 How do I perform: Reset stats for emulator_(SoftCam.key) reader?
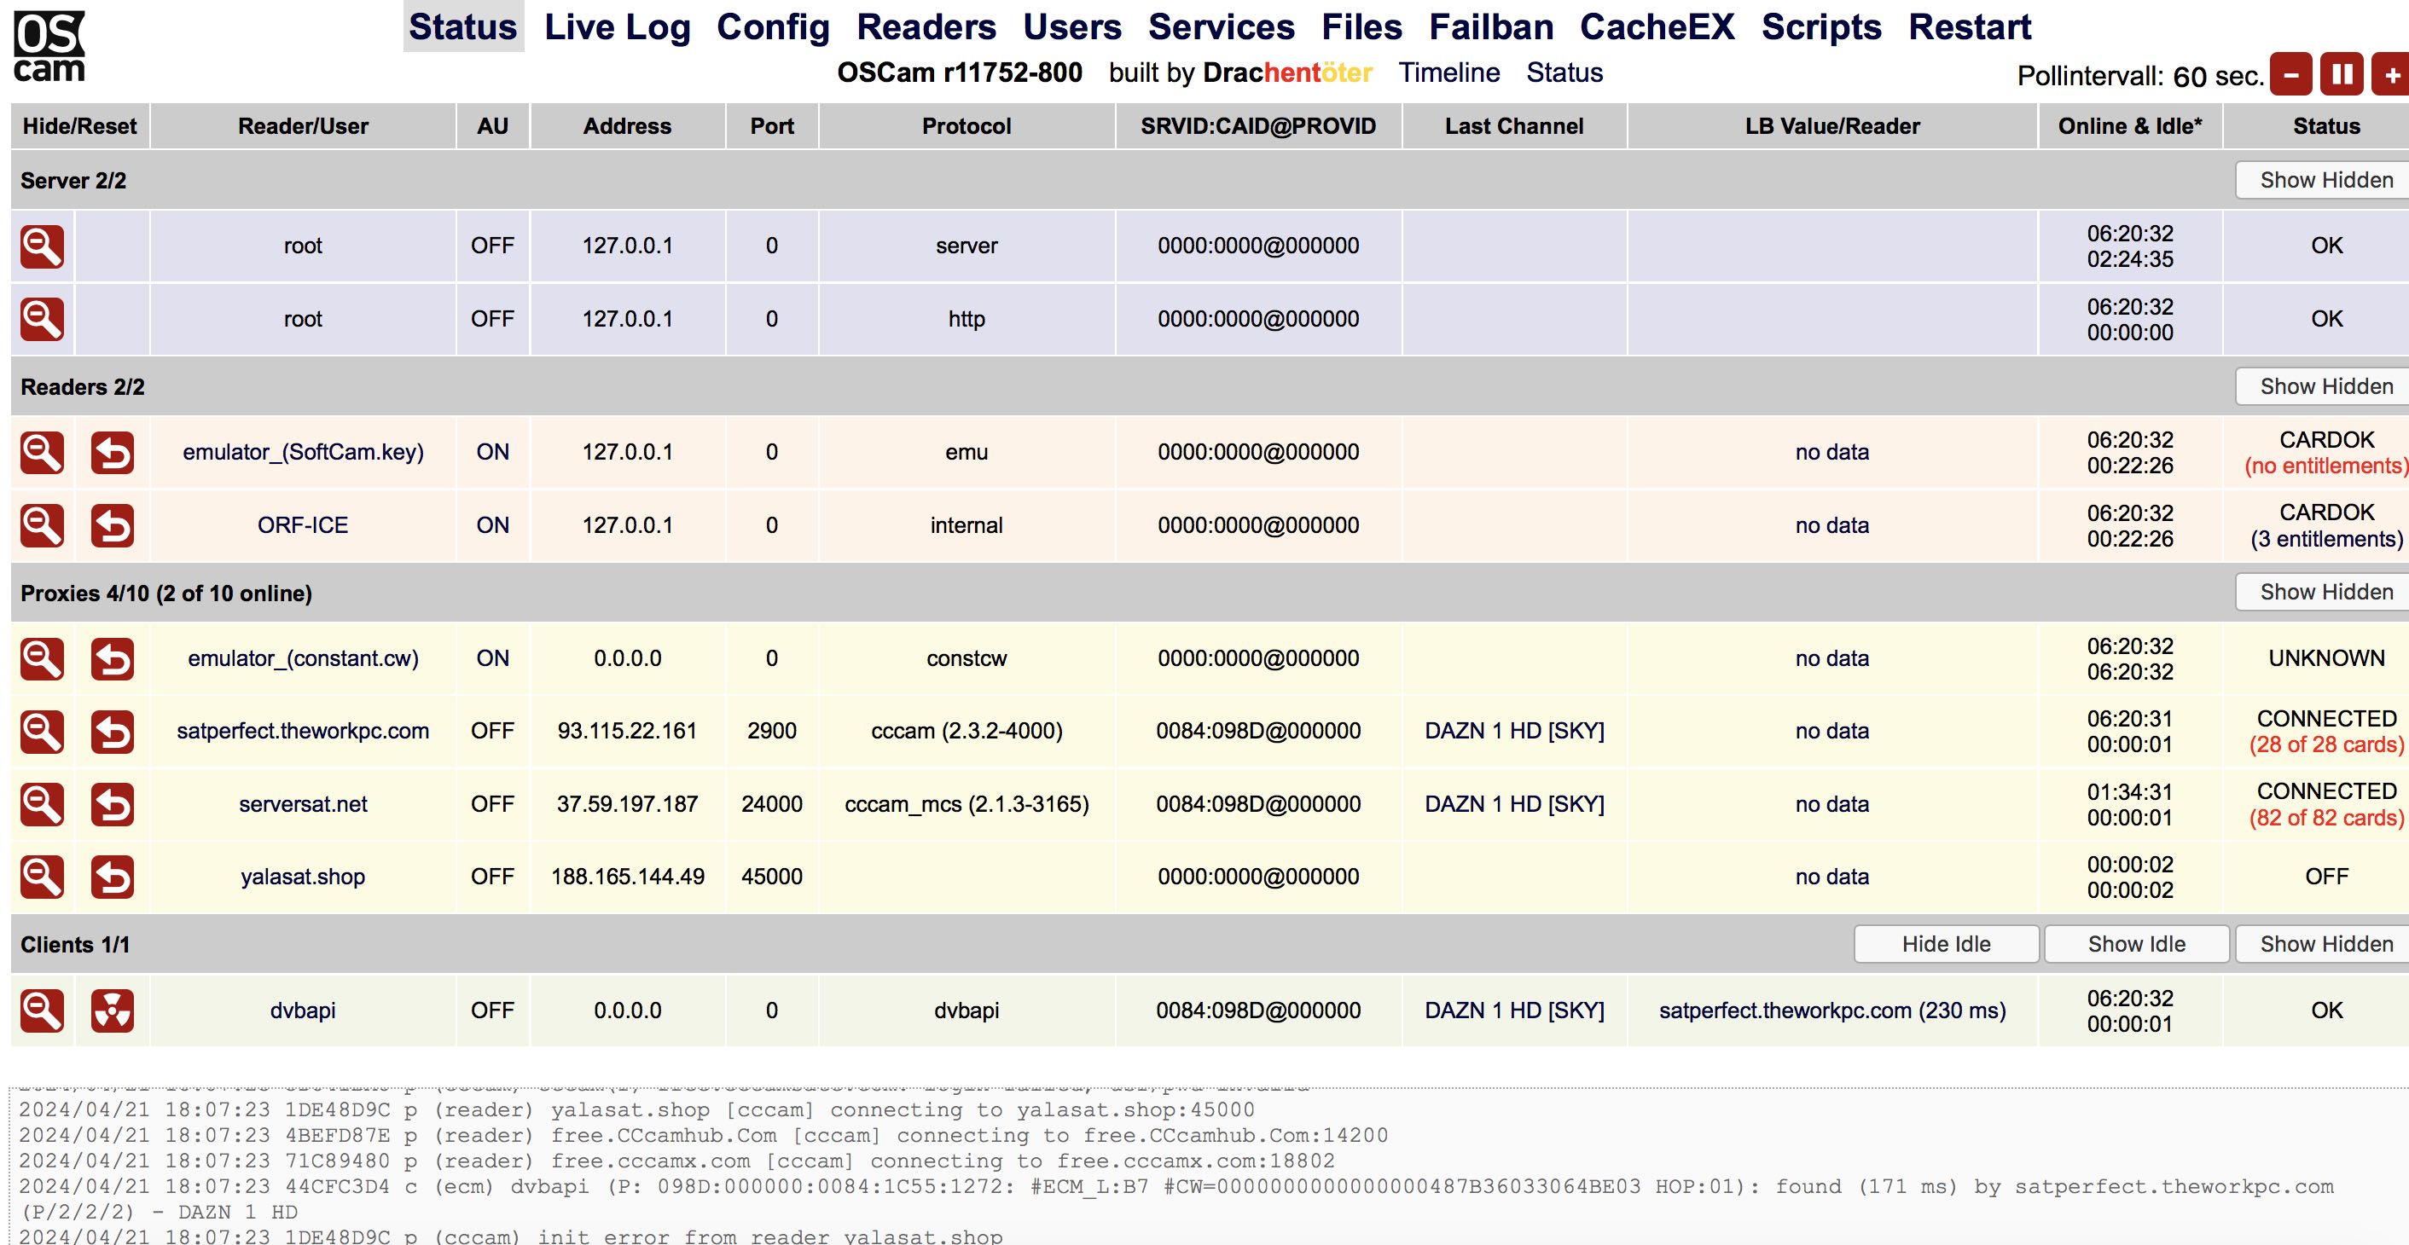[x=113, y=453]
